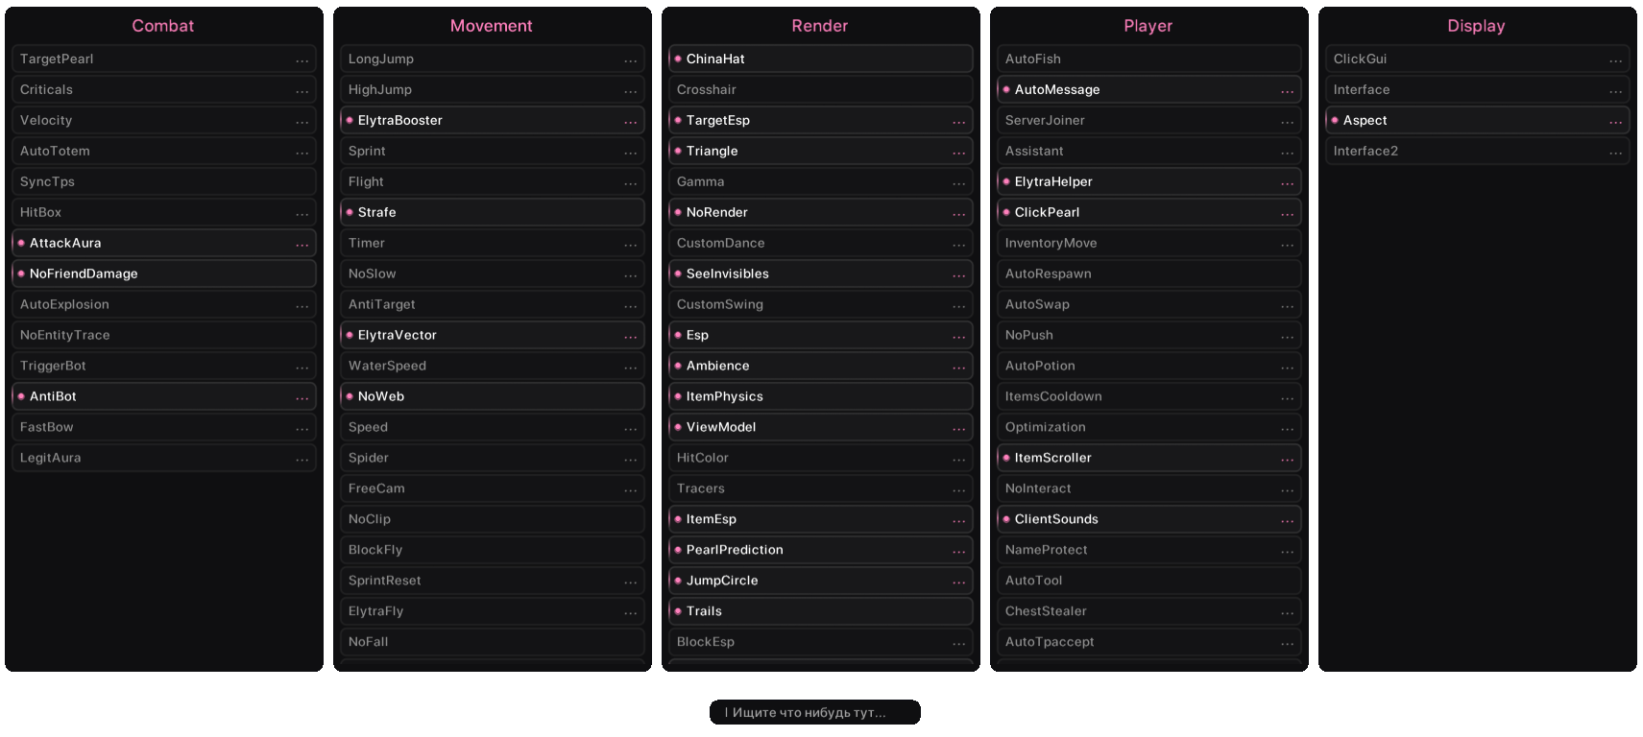The height and width of the screenshot is (737, 1643).
Task: Open ClickGui settings using its dots icon
Action: 1616,59
